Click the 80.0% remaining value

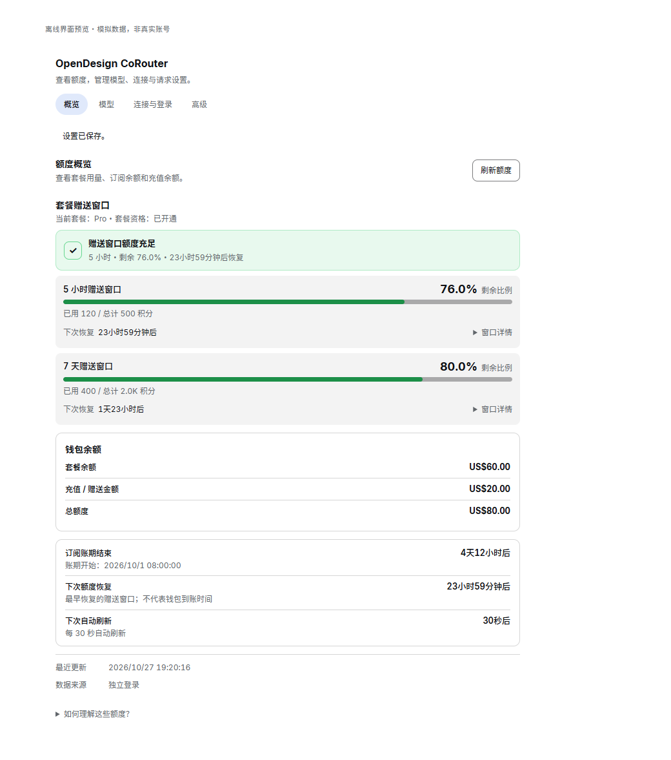click(x=458, y=367)
